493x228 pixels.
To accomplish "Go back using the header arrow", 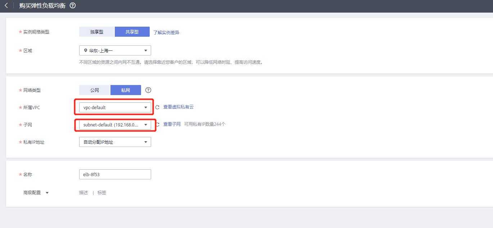I will pyautogui.click(x=6, y=6).
